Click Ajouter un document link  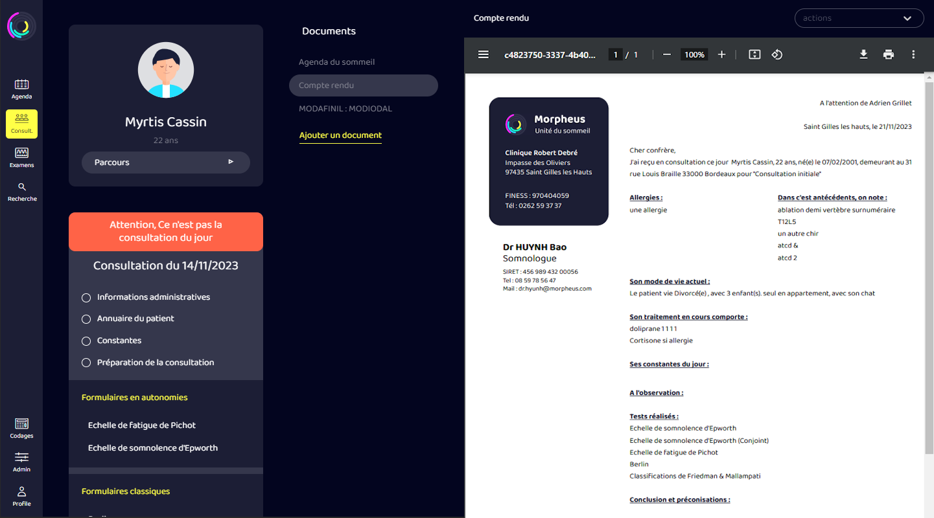pos(340,135)
